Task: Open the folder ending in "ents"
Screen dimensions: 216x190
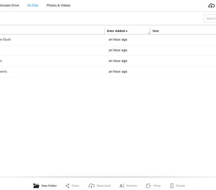Action: pos(4,72)
